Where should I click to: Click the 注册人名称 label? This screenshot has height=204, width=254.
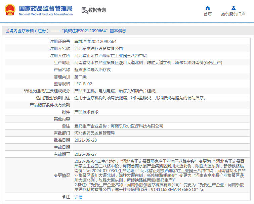point(60,49)
